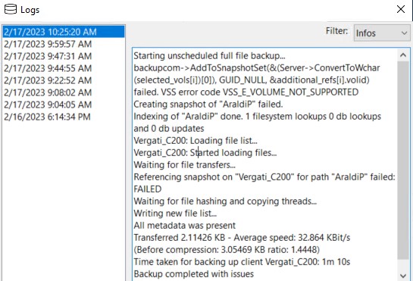Click the VSS_E_VOLUME_NOT_SUPPORTED error line
The image size is (413, 281).
[x=246, y=92]
